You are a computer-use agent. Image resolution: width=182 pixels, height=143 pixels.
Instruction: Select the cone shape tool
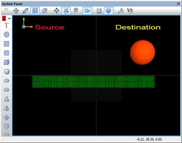coord(7,99)
